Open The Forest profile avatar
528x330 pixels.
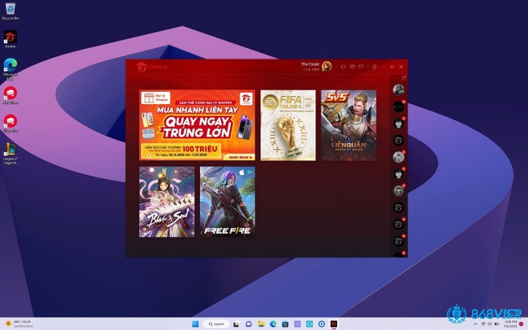[x=327, y=67]
